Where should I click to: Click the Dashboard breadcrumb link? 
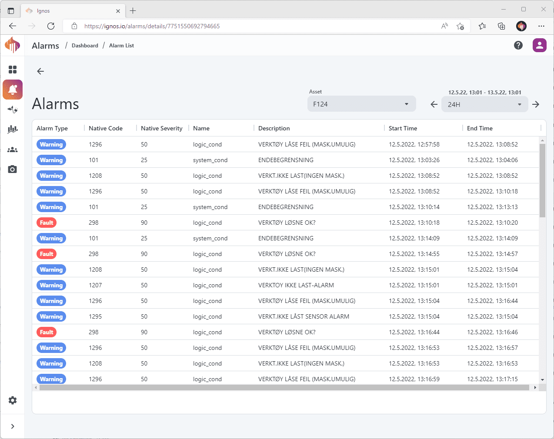point(85,46)
